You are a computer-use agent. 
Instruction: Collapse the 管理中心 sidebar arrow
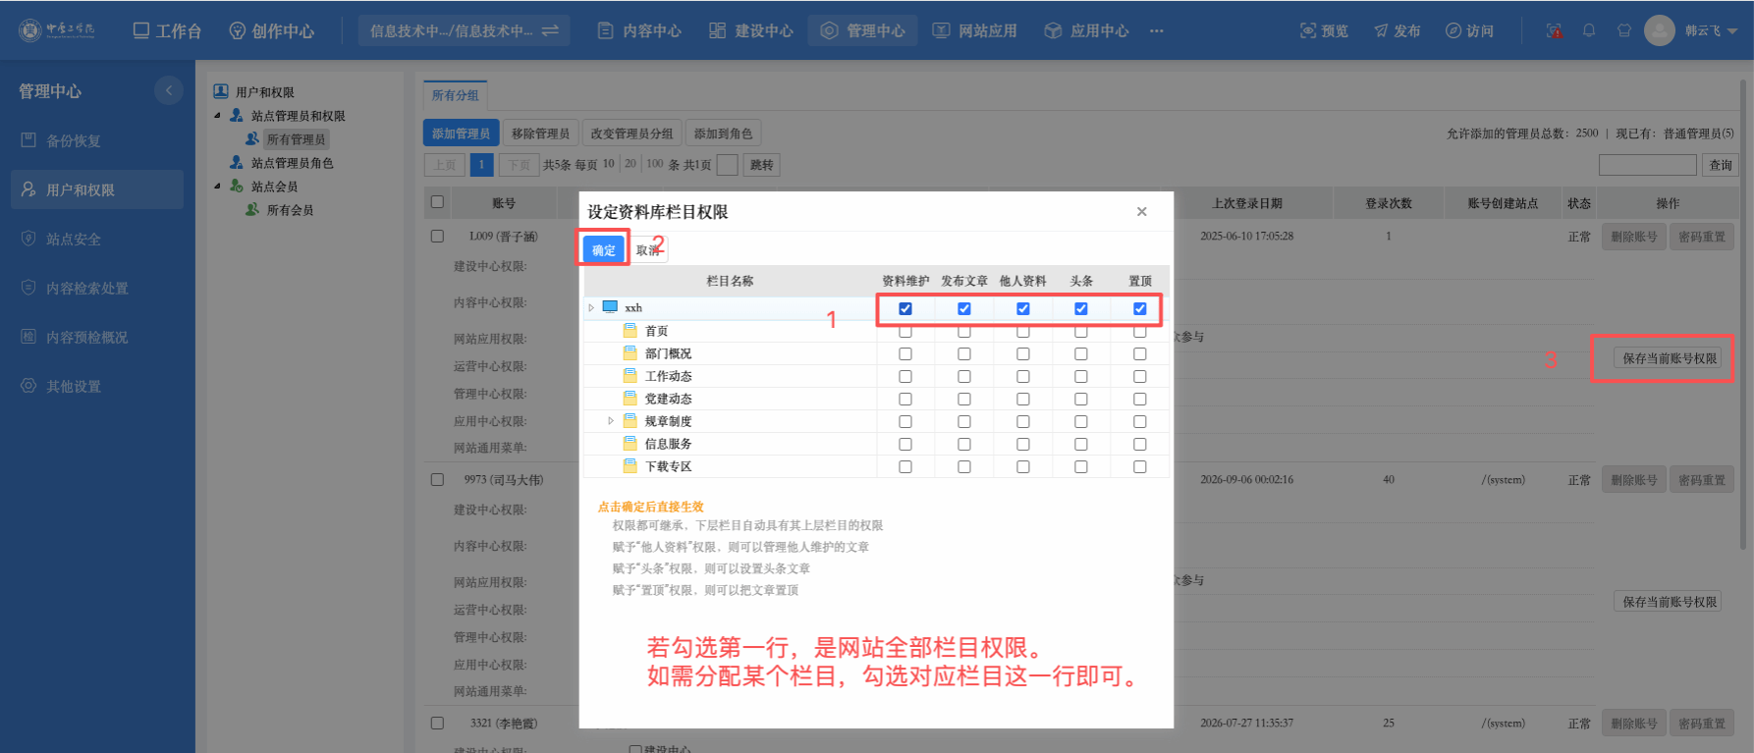(x=169, y=90)
